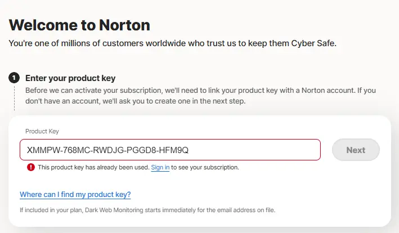Image resolution: width=399 pixels, height=233 pixels.
Task: Click the 'millions of customers worldwide' subtitle
Action: 123,43
